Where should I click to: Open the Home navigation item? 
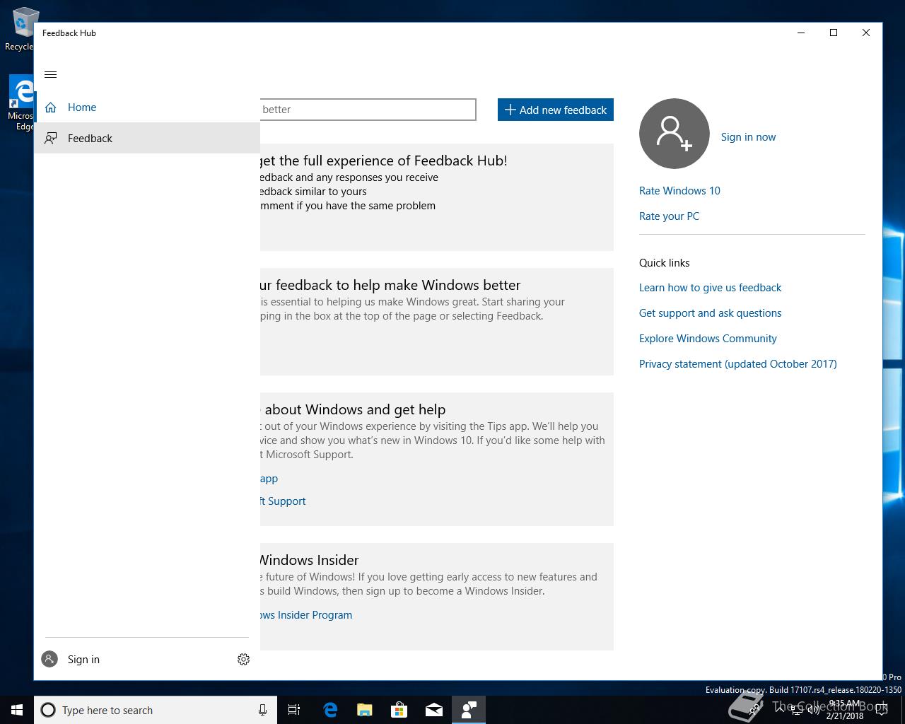click(x=147, y=107)
